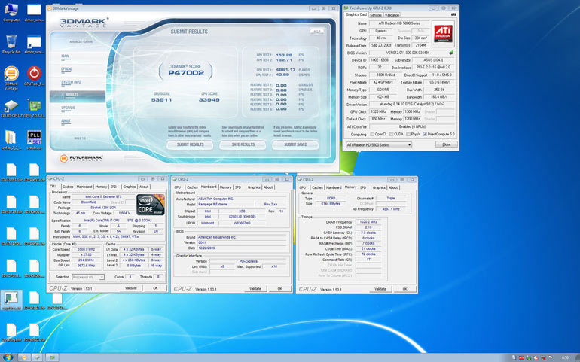Open About tab in the left CPU-Z window
Screen dimensions: 580x362
[x=144, y=187]
